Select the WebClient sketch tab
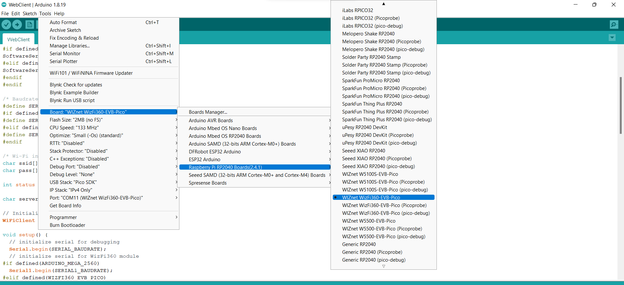This screenshot has width=624, height=285. coord(19,39)
